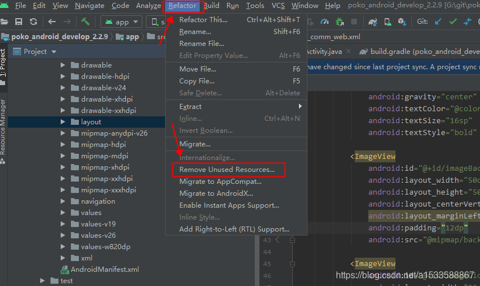The image size is (480, 286).
Task: Expand the drawable folder arrow
Action: click(63, 65)
